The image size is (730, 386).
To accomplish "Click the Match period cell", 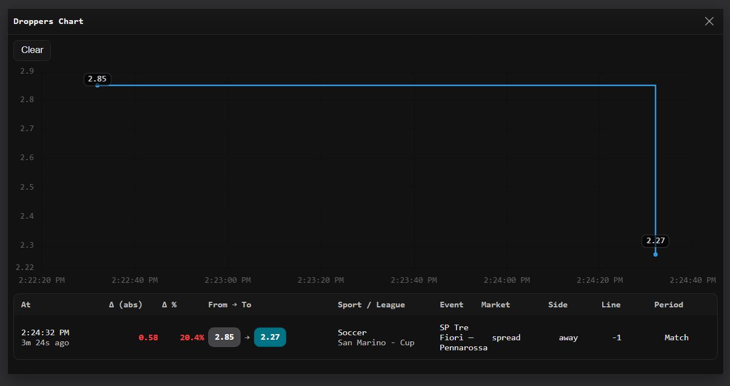I will pos(676,337).
